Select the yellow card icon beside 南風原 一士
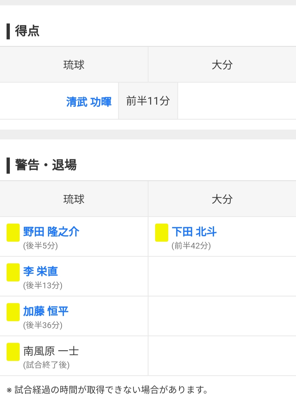 [x=13, y=352]
